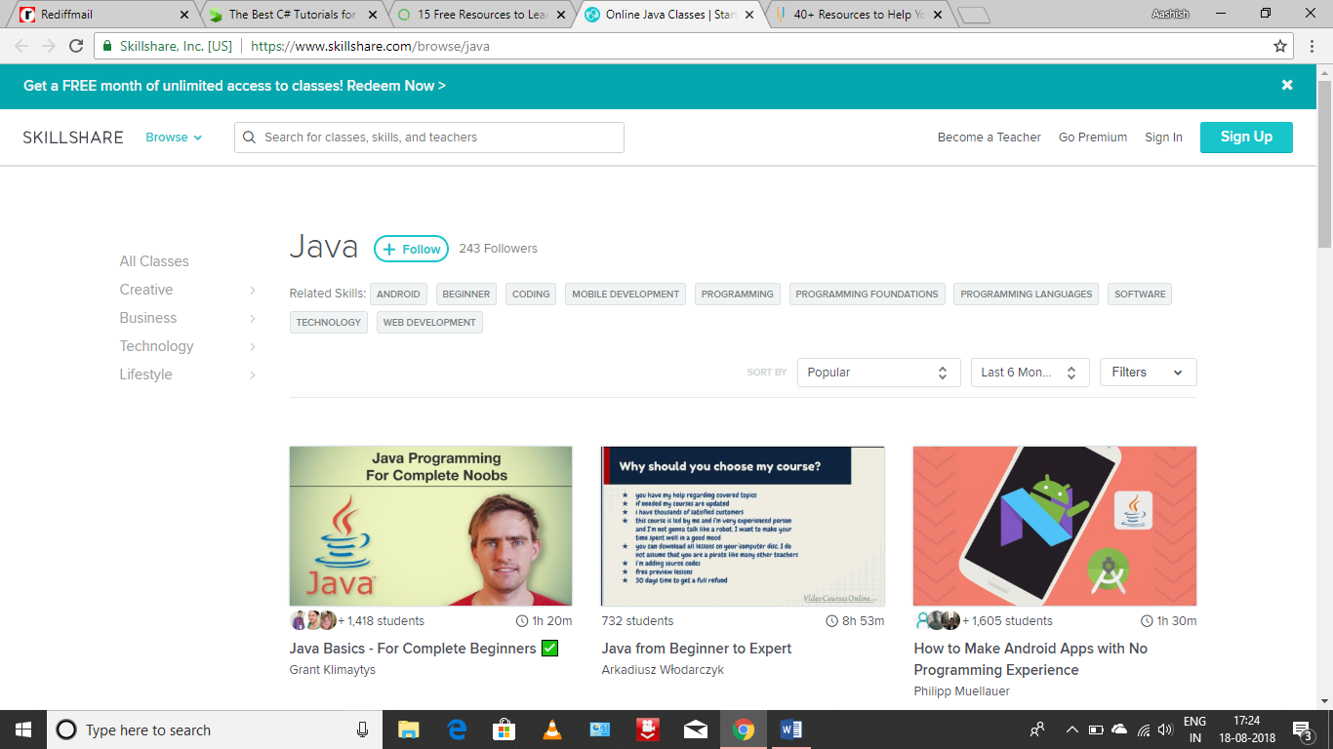Expand the Technology category chevron
Viewport: 1333px width, 749px height.
(x=253, y=347)
